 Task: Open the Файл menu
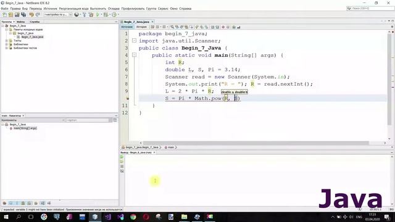click(4, 9)
